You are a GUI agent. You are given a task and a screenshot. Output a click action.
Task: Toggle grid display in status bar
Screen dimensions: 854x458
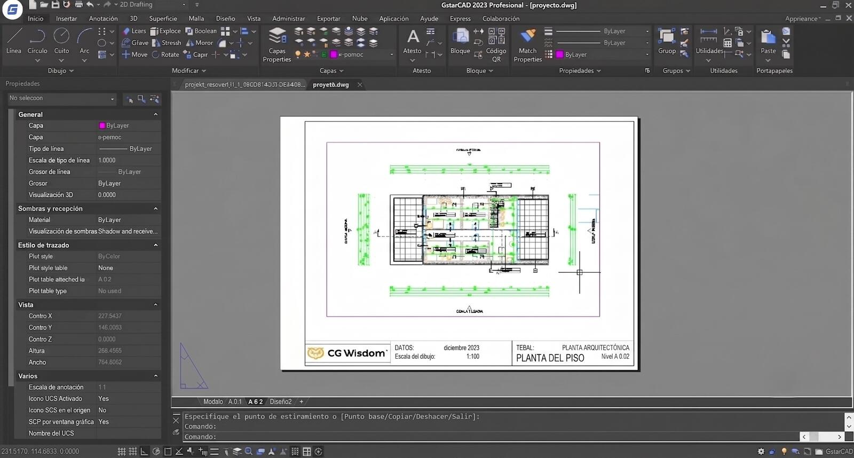122,452
